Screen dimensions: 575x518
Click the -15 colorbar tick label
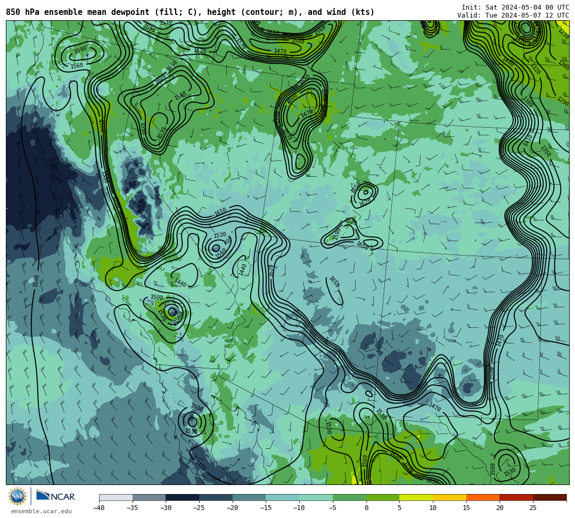(x=266, y=508)
